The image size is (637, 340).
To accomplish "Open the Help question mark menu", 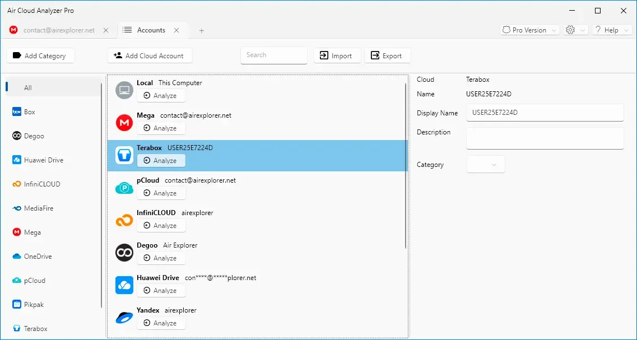I will tap(598, 30).
